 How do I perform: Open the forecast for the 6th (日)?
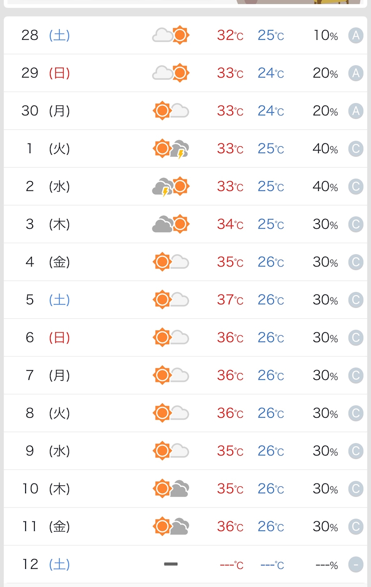point(185,337)
